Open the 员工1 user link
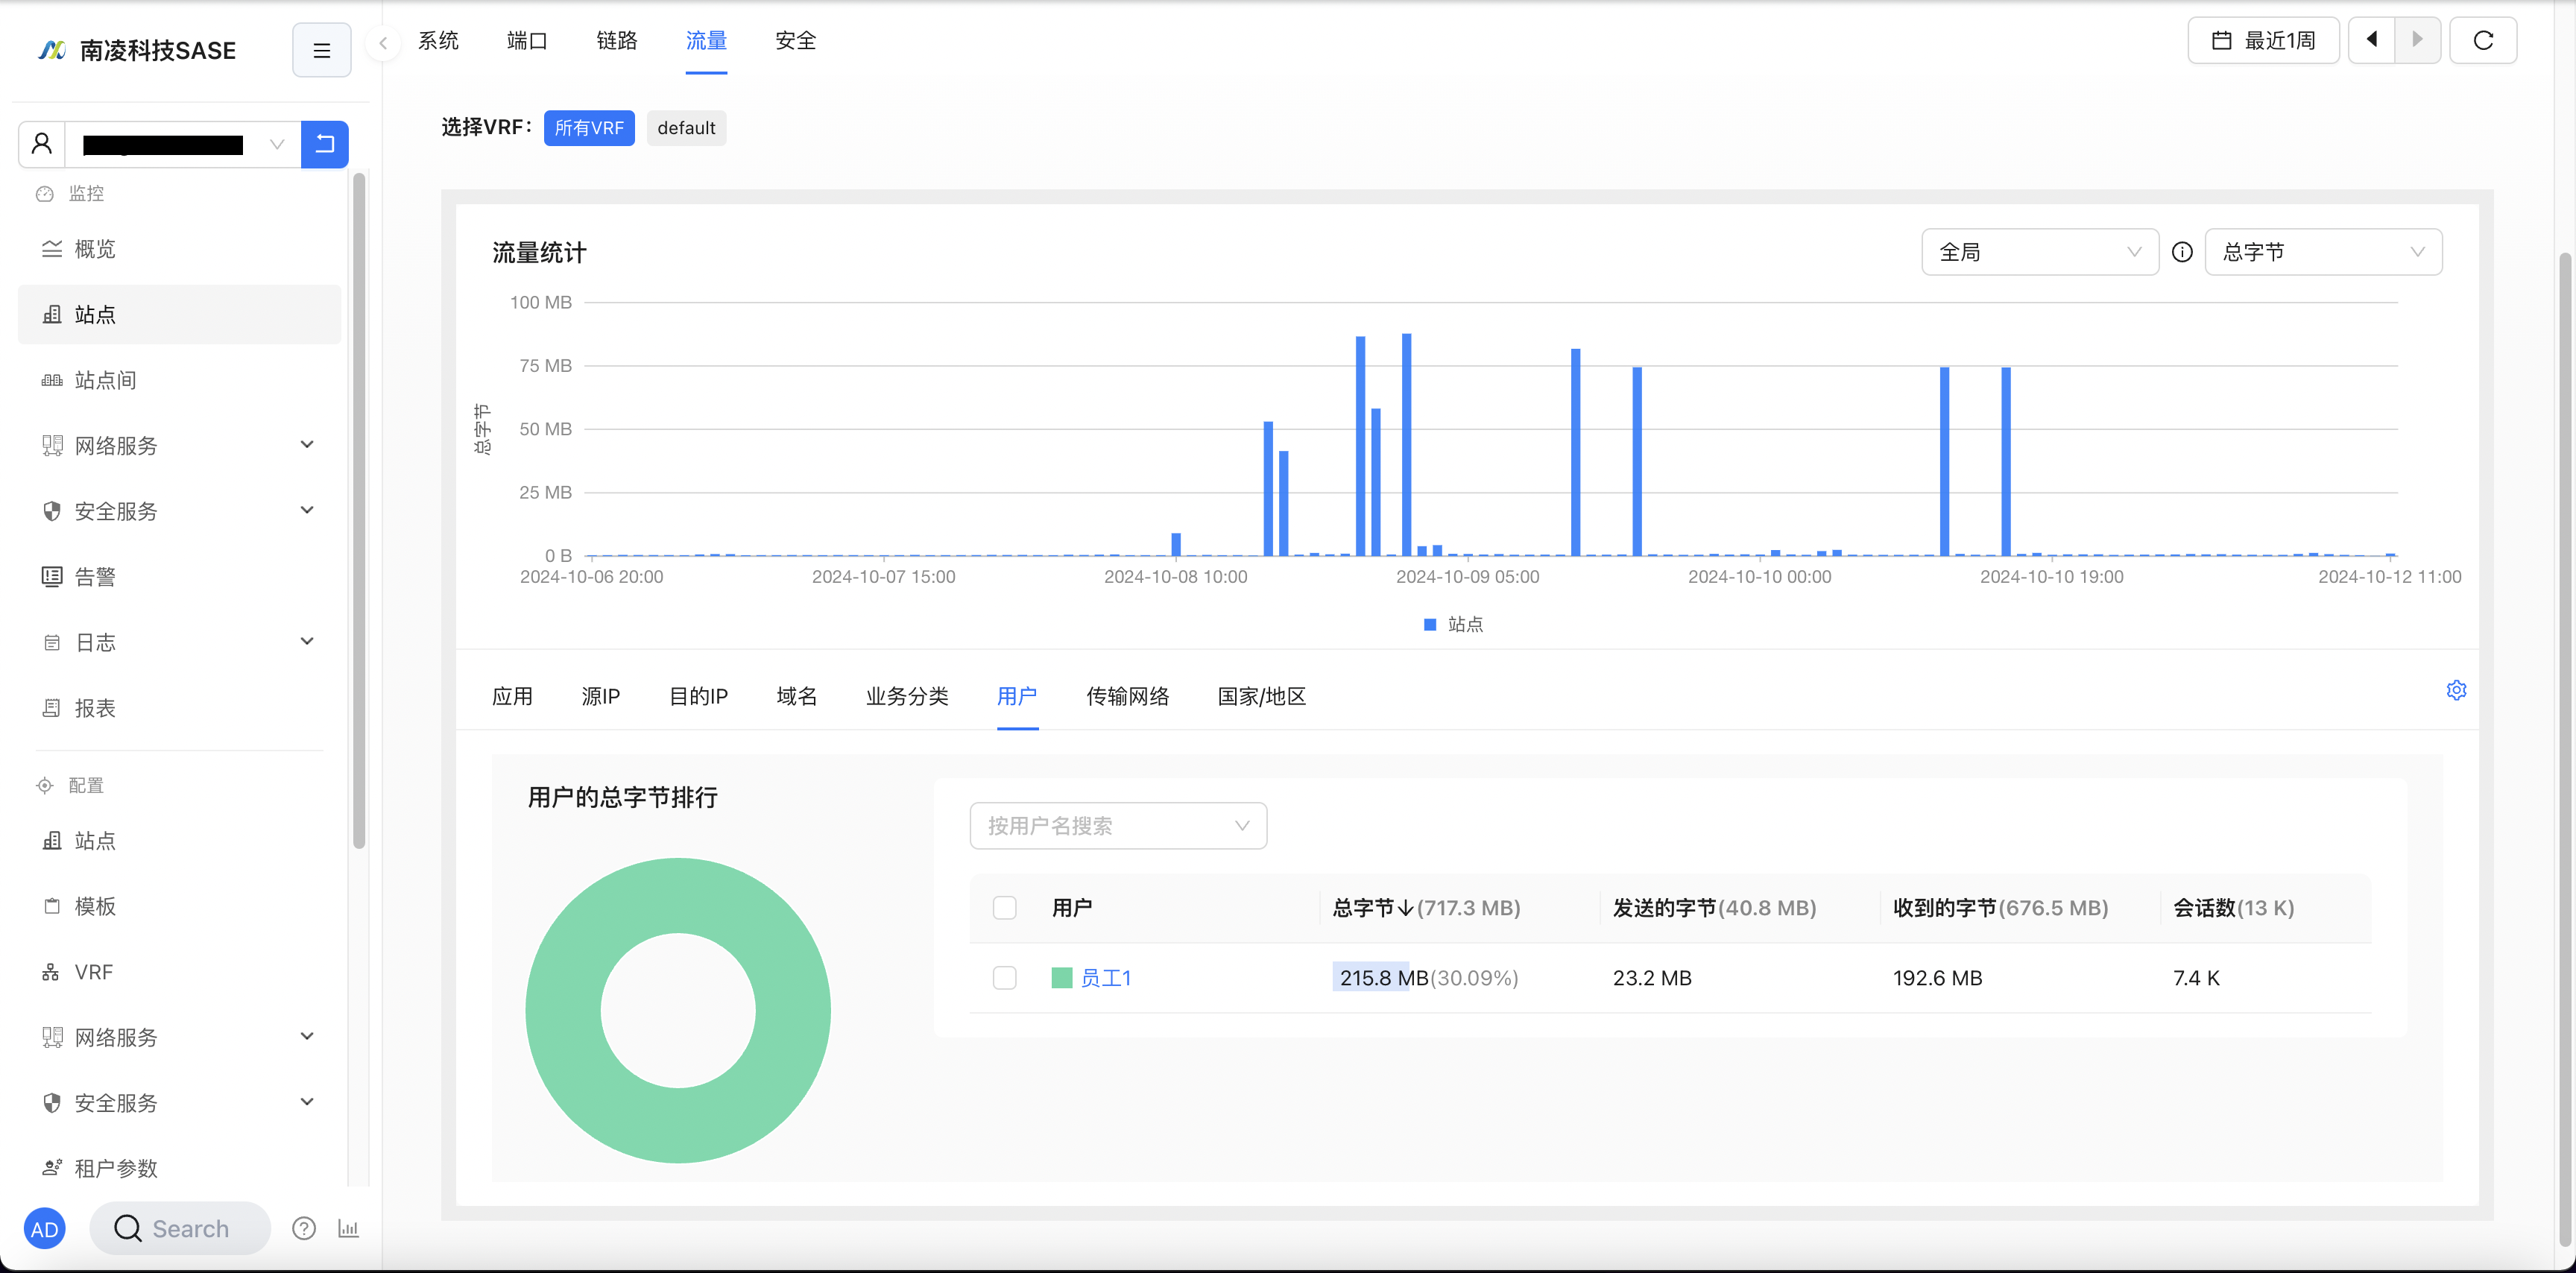 (1105, 978)
